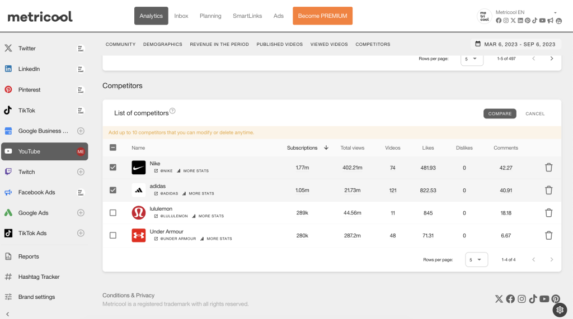Switch to the Analytics tab
Image resolution: width=573 pixels, height=319 pixels.
151,16
